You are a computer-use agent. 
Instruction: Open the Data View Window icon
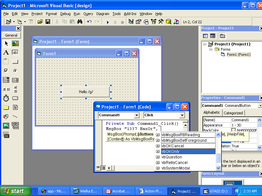(169, 22)
